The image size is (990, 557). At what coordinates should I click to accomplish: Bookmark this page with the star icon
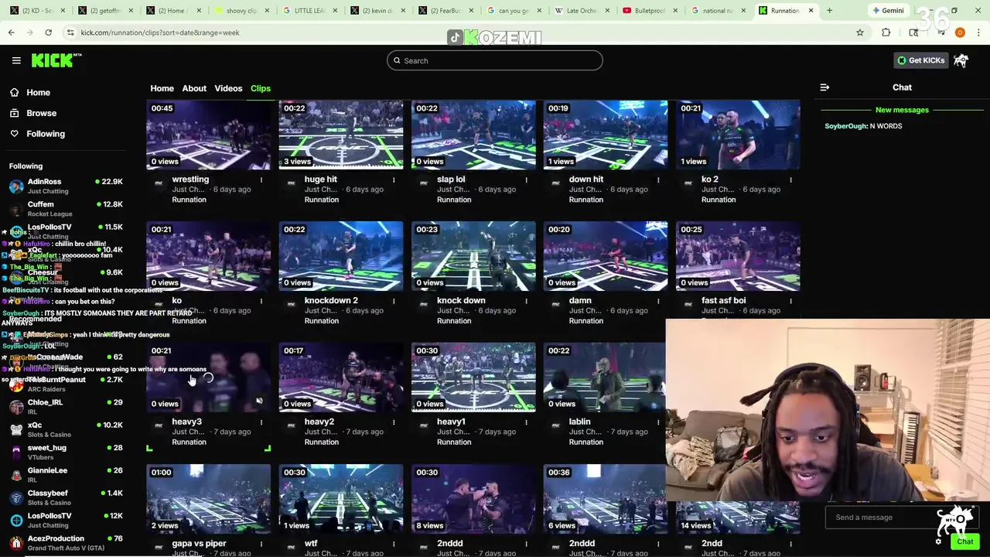tap(859, 32)
